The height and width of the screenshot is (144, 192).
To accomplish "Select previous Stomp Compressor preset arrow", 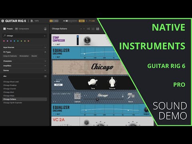I will 54,44.
